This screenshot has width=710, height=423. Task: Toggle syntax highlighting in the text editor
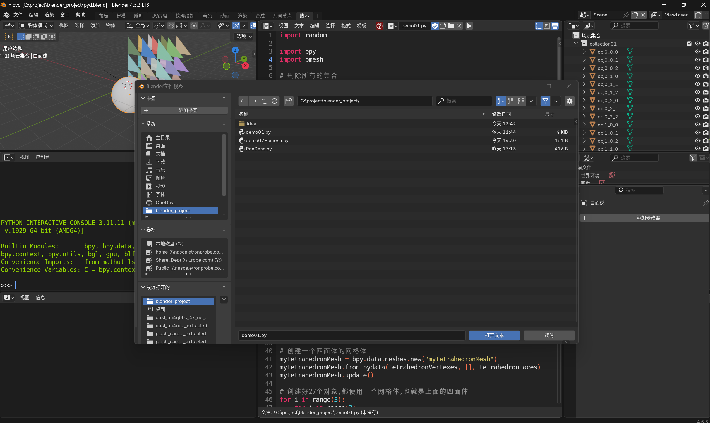(555, 26)
